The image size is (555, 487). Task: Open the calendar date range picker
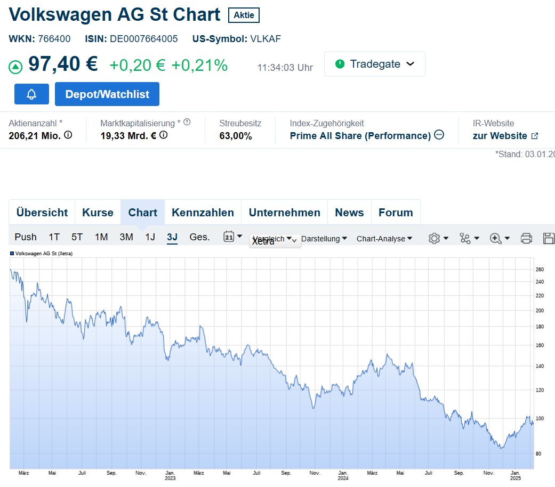point(232,237)
